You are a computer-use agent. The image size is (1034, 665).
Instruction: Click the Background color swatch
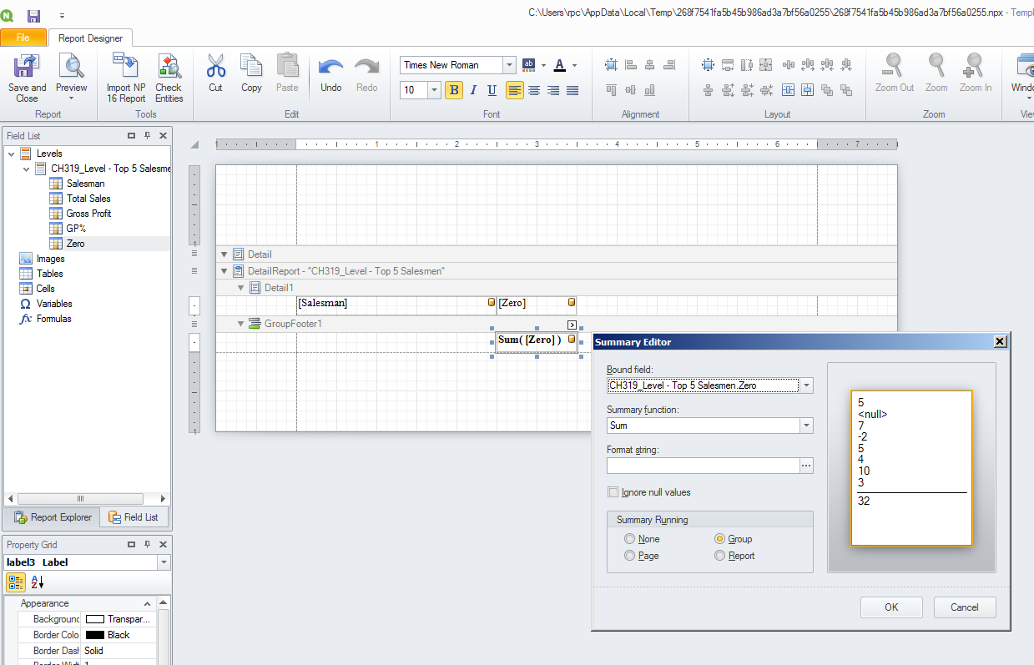coord(95,619)
